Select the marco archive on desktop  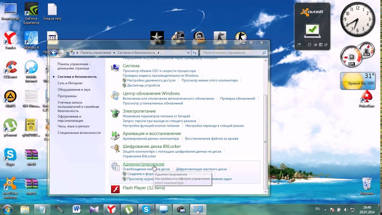click(x=31, y=186)
